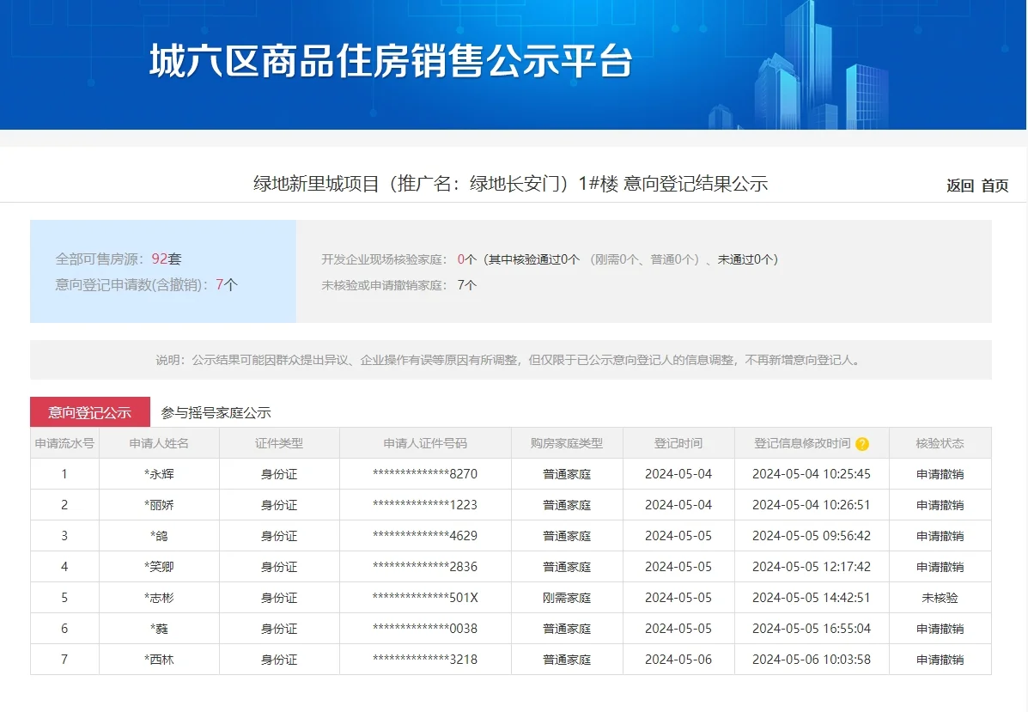Open the 意向登记公示 tab

click(90, 412)
